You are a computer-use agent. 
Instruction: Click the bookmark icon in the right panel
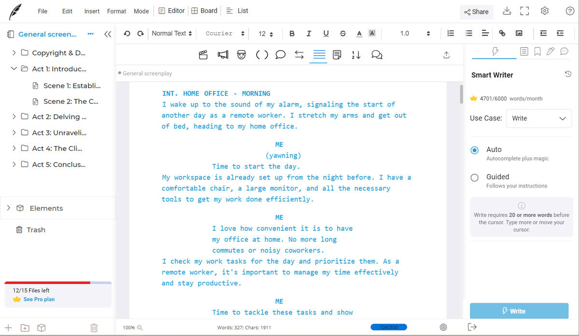pyautogui.click(x=538, y=51)
